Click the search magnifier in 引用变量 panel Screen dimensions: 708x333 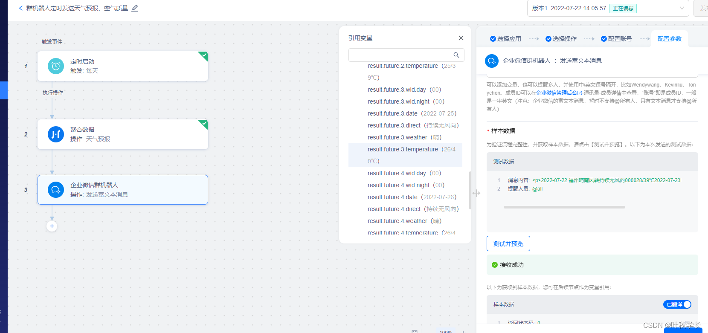[456, 55]
